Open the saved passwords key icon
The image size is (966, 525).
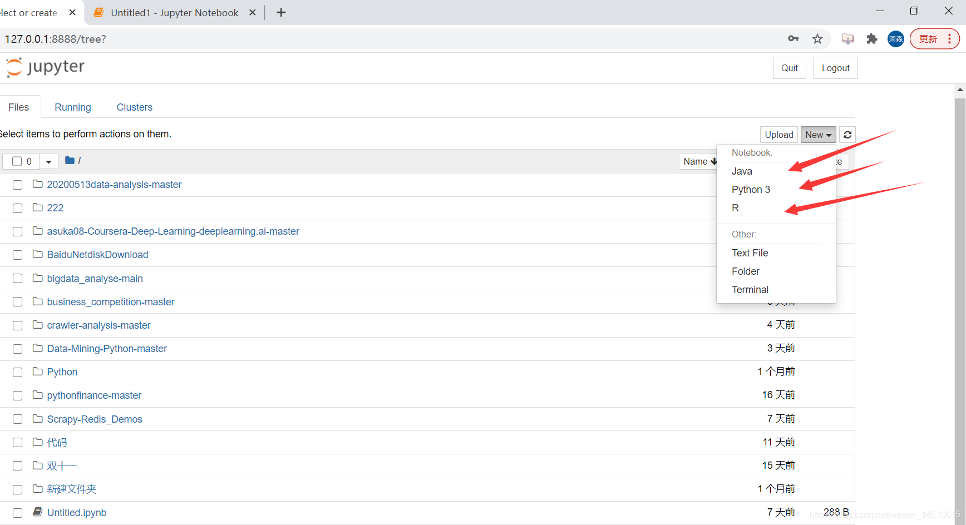tap(793, 39)
